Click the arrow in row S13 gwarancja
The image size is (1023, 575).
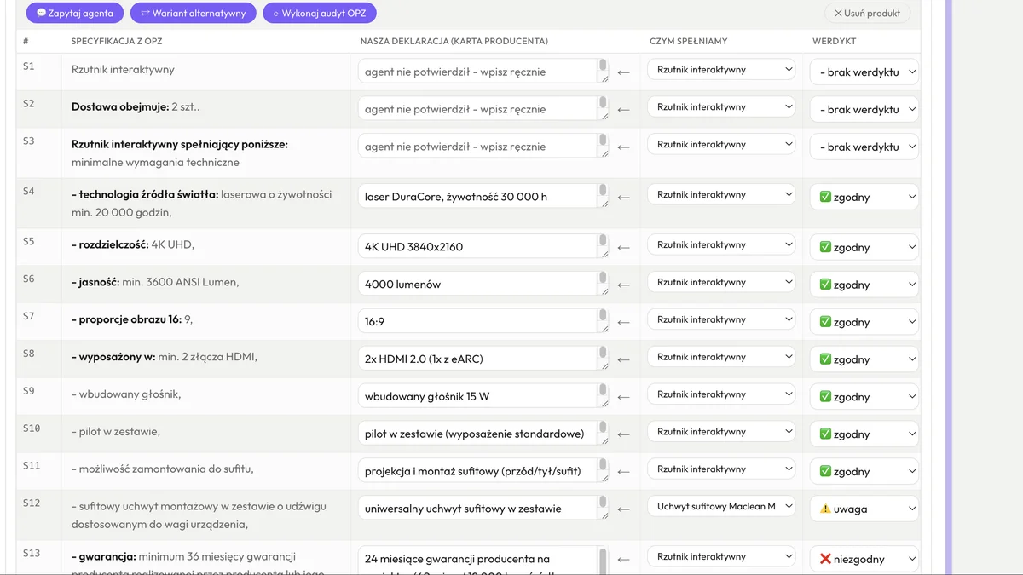[623, 560]
